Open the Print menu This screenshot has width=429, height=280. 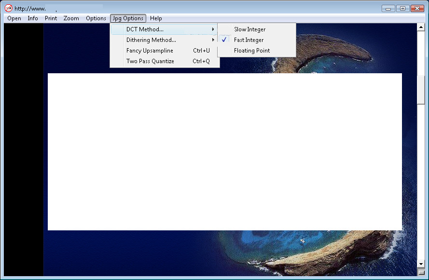pyautogui.click(x=51, y=18)
